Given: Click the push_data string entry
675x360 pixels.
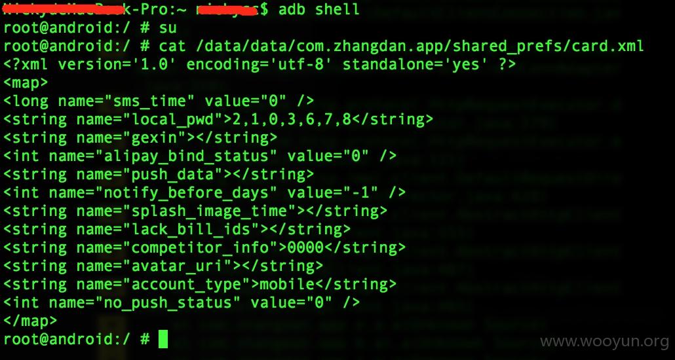Looking at the screenshot, I should [x=159, y=174].
